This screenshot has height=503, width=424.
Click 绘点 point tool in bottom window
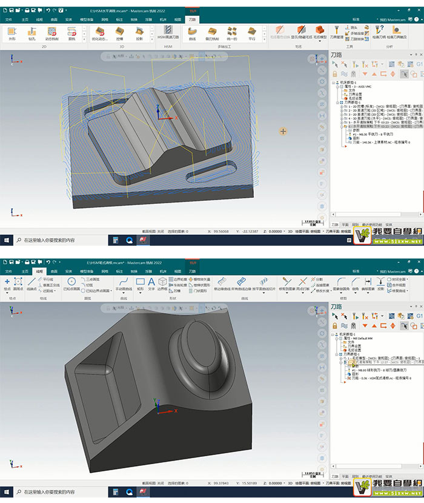click(x=7, y=285)
